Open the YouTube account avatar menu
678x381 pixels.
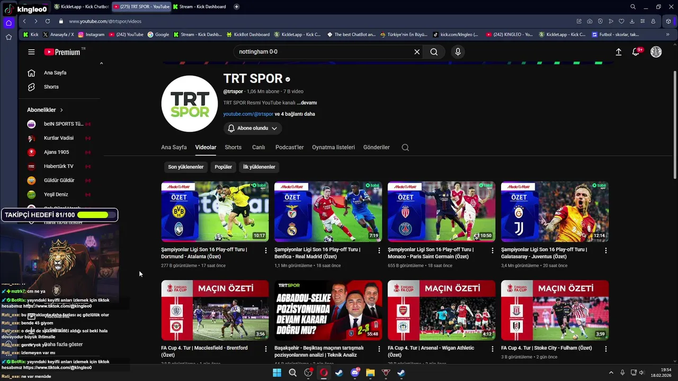(656, 52)
